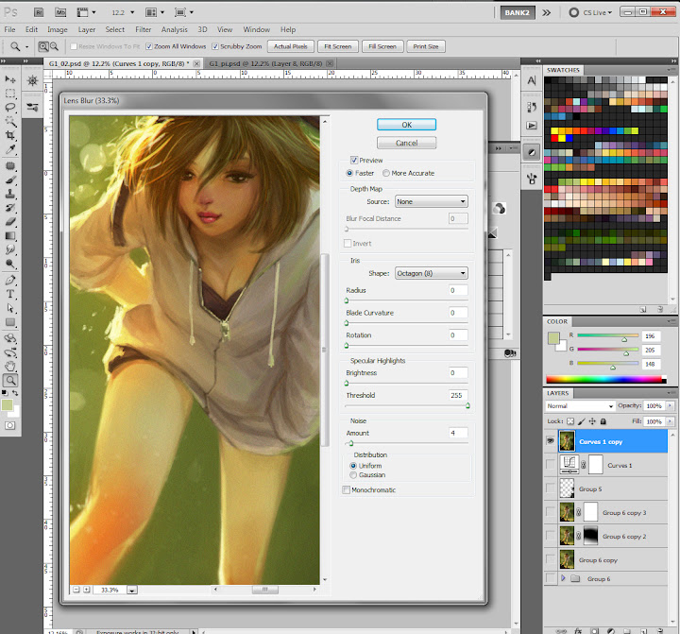
Task: Select the Pen tool
Action: pos(10,280)
